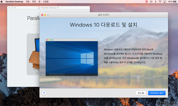
Task: Click the Windows 10 desktop preview image
Action: click(72, 57)
